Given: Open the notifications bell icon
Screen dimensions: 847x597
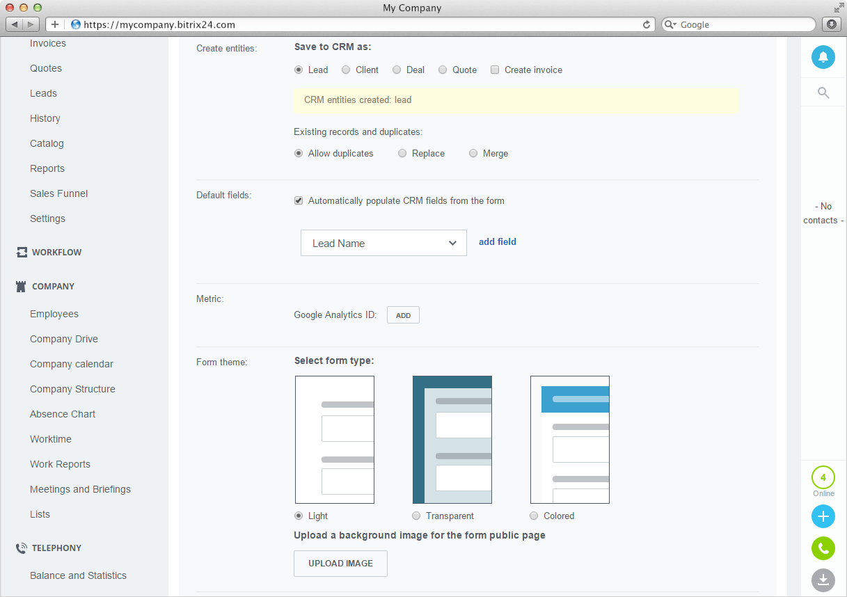Looking at the screenshot, I should pyautogui.click(x=823, y=57).
